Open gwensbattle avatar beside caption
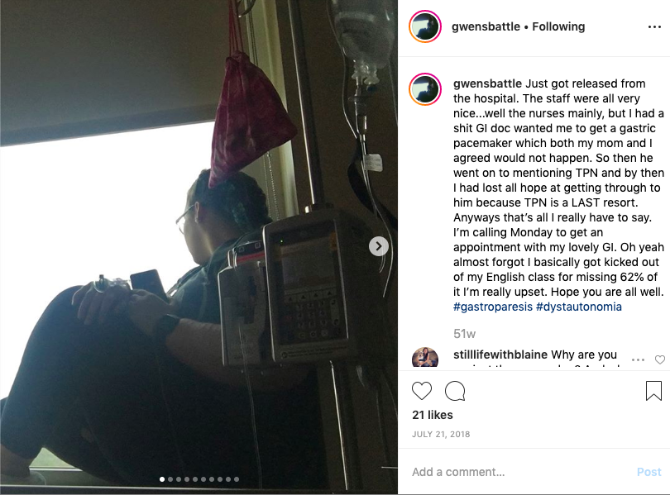 click(x=425, y=89)
